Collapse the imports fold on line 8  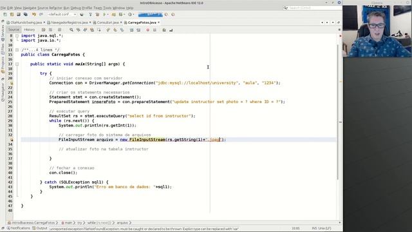pos(17,35)
